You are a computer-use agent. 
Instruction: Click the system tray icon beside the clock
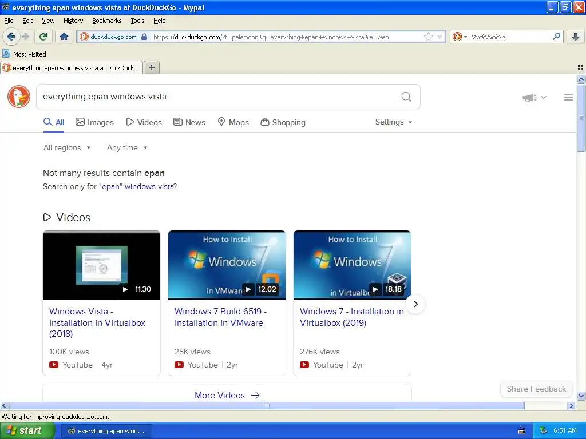tap(544, 431)
